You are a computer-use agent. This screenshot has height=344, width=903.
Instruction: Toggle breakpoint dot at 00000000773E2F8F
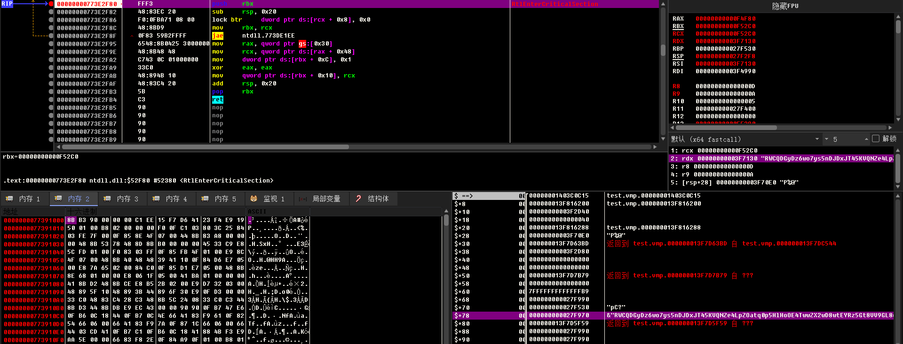coord(51,36)
